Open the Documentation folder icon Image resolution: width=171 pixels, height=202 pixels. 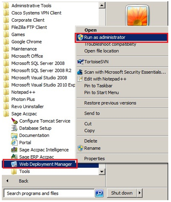click(x=14, y=135)
